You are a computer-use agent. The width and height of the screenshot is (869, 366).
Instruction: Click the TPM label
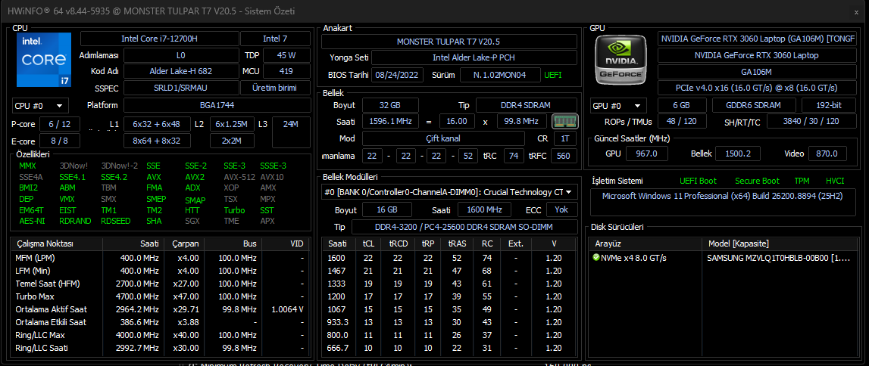coord(802,181)
